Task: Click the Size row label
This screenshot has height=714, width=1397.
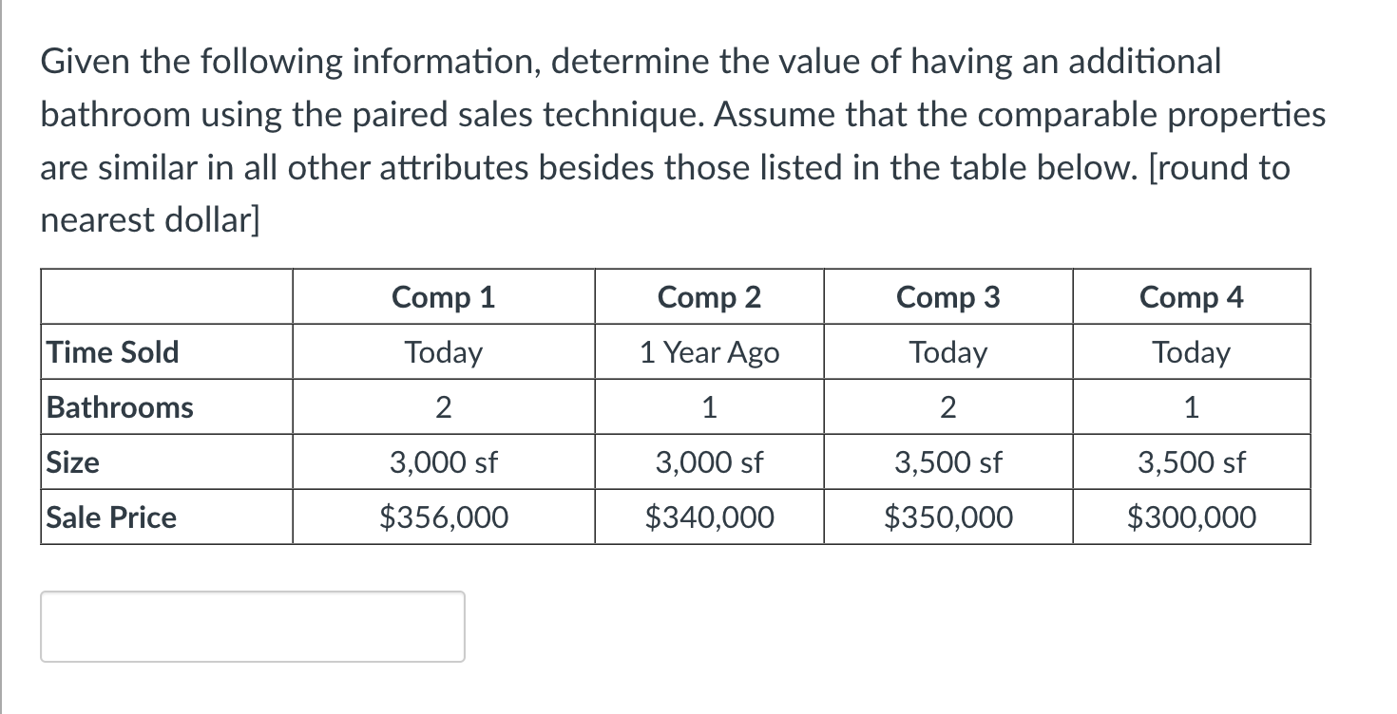Action: [70, 462]
